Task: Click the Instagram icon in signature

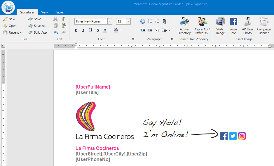Action: [x=242, y=136]
